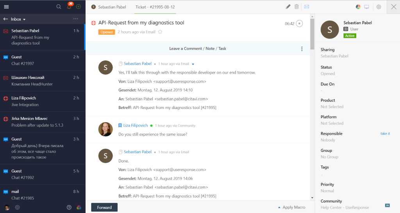The height and width of the screenshot is (213, 400).
Task: Open the Apply Macro dropdown
Action: click(291, 207)
